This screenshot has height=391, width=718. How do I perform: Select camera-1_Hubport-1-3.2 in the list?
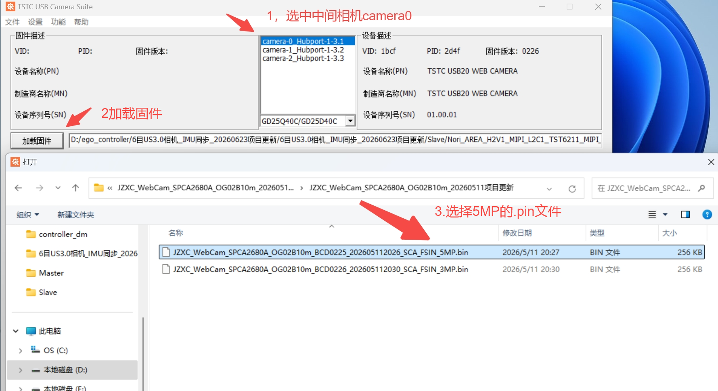[x=303, y=50]
